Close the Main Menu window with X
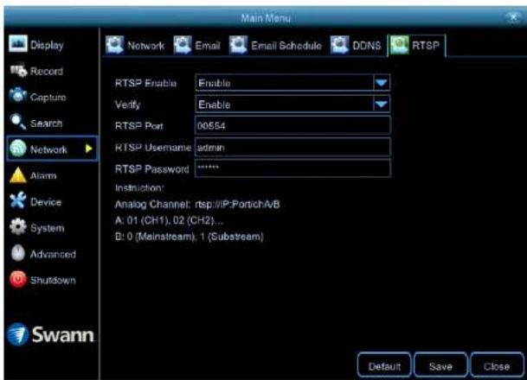The width and height of the screenshot is (527, 380). (x=514, y=16)
